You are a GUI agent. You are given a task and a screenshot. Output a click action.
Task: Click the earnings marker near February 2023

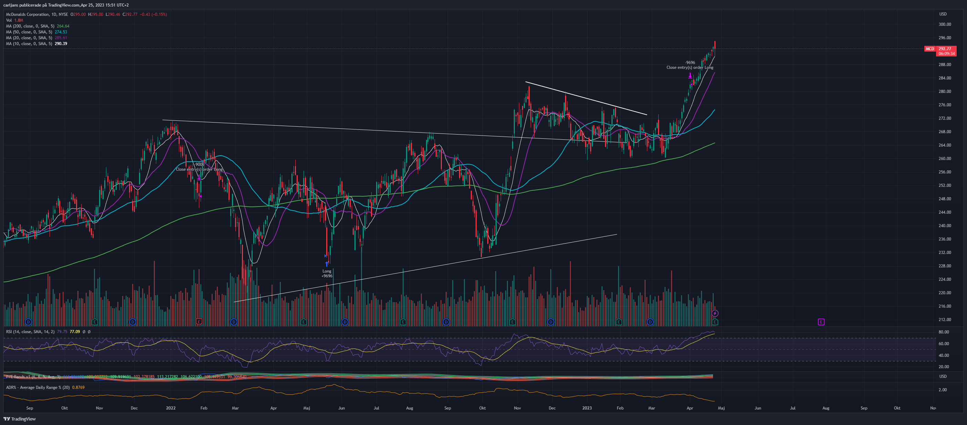click(x=619, y=322)
